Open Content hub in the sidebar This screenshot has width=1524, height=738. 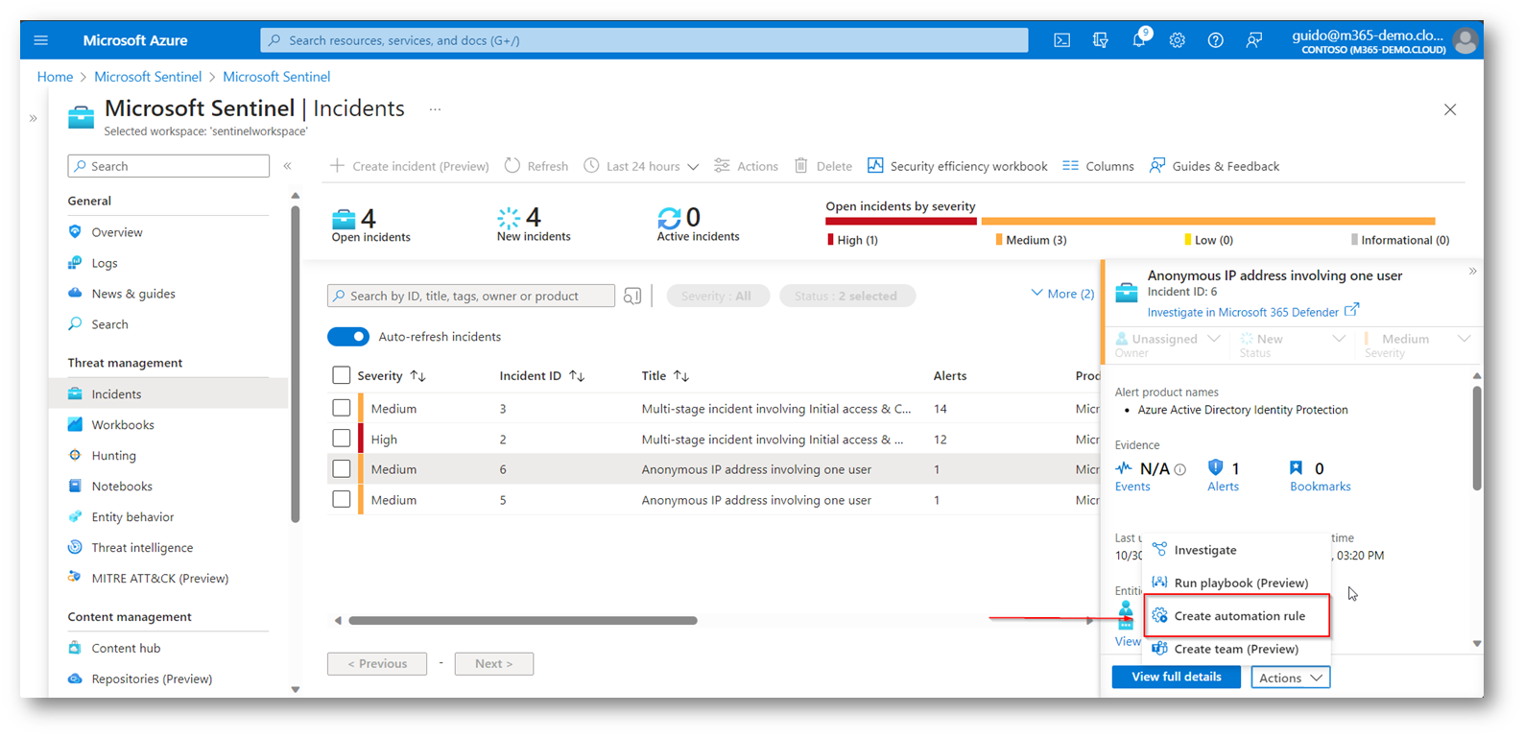click(x=126, y=649)
